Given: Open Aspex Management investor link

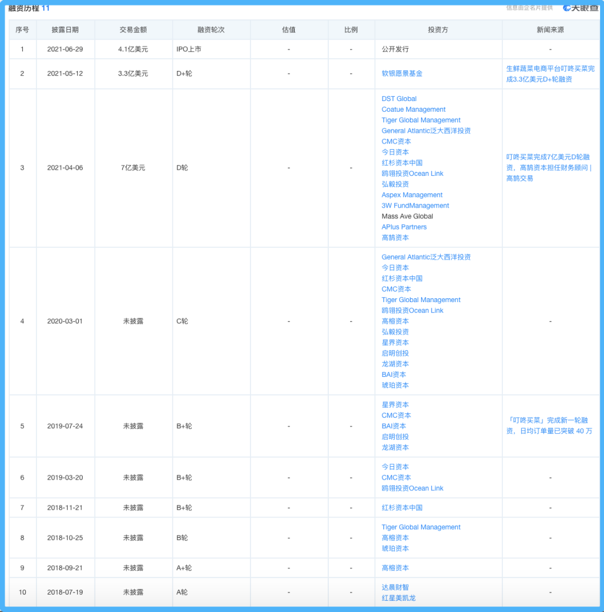Looking at the screenshot, I should (x=412, y=195).
